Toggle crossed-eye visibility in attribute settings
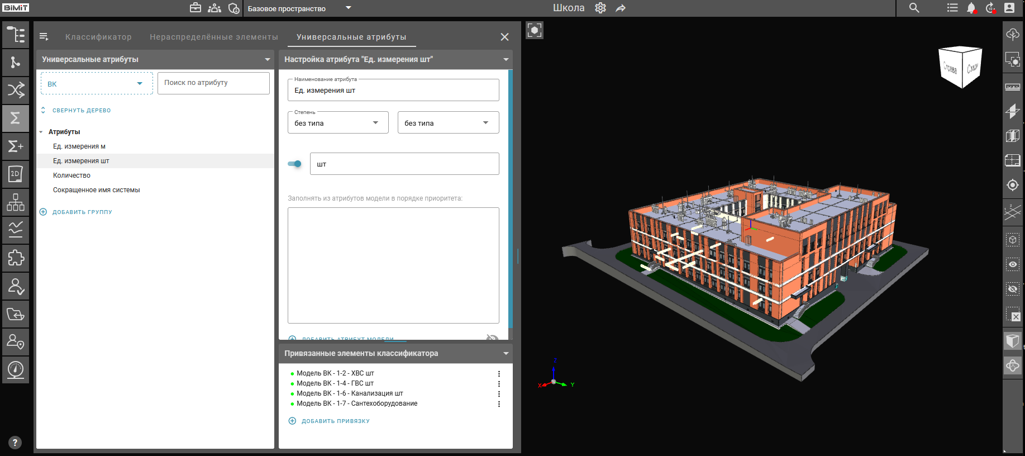 pyautogui.click(x=492, y=338)
